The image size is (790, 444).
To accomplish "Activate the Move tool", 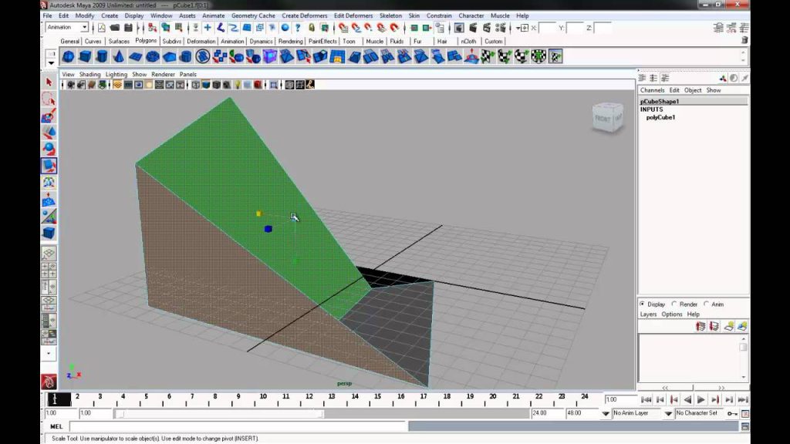I will point(49,133).
